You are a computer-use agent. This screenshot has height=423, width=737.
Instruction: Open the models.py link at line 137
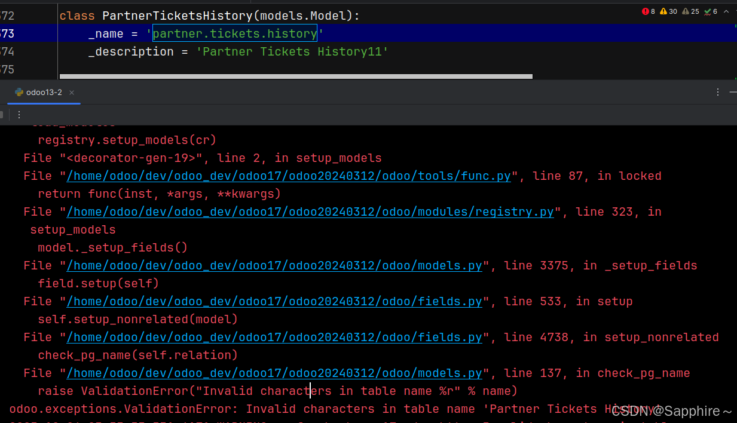[x=274, y=373]
